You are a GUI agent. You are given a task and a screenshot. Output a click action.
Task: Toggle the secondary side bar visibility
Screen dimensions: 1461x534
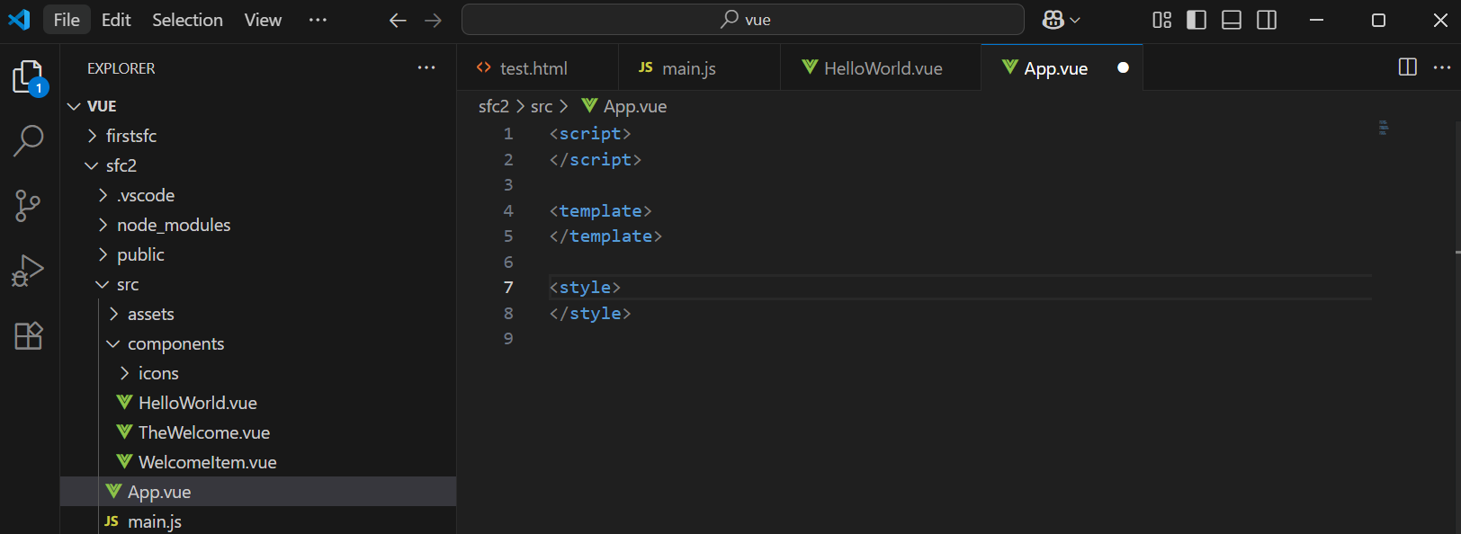coord(1267,20)
